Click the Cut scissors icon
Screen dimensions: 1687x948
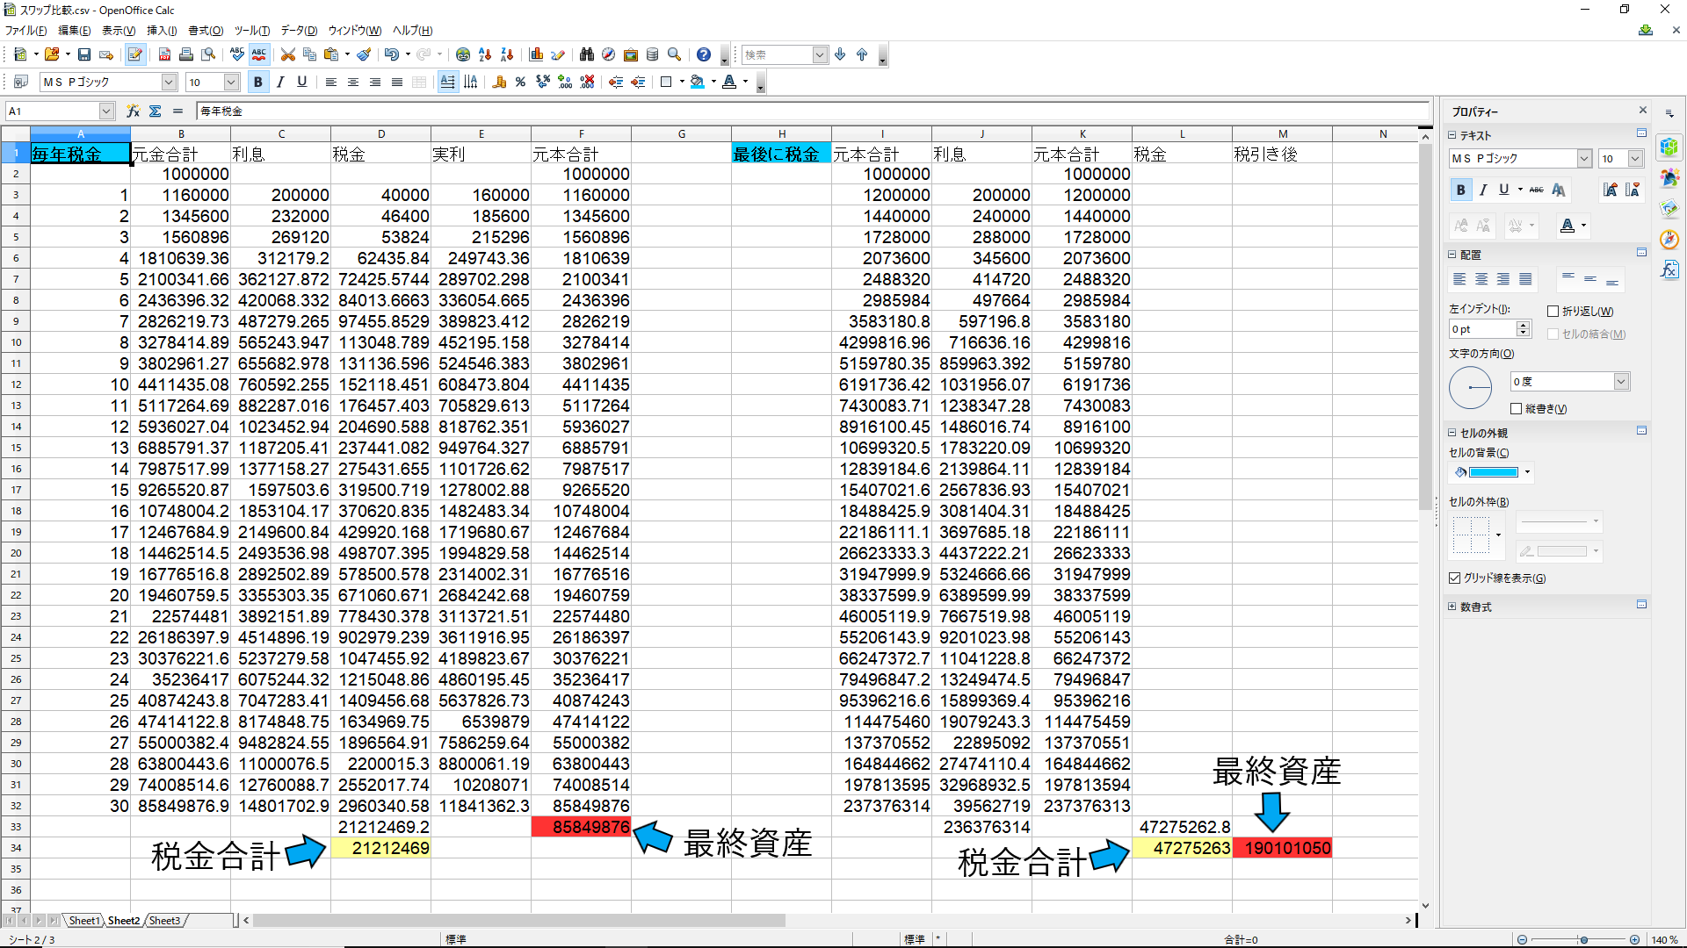pos(287,55)
